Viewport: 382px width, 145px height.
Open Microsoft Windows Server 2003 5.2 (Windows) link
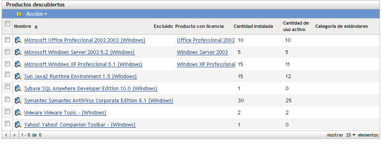tap(80, 52)
